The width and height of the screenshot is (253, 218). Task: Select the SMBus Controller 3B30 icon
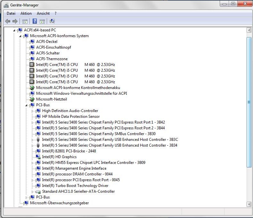[38, 134]
